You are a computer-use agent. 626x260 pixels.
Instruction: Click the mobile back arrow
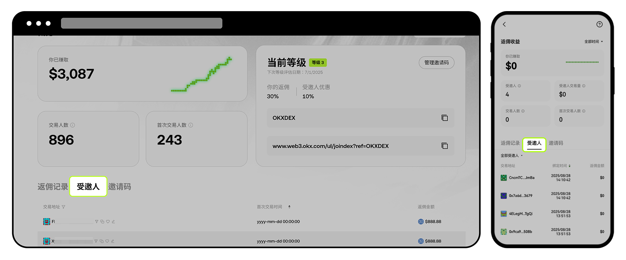(504, 24)
